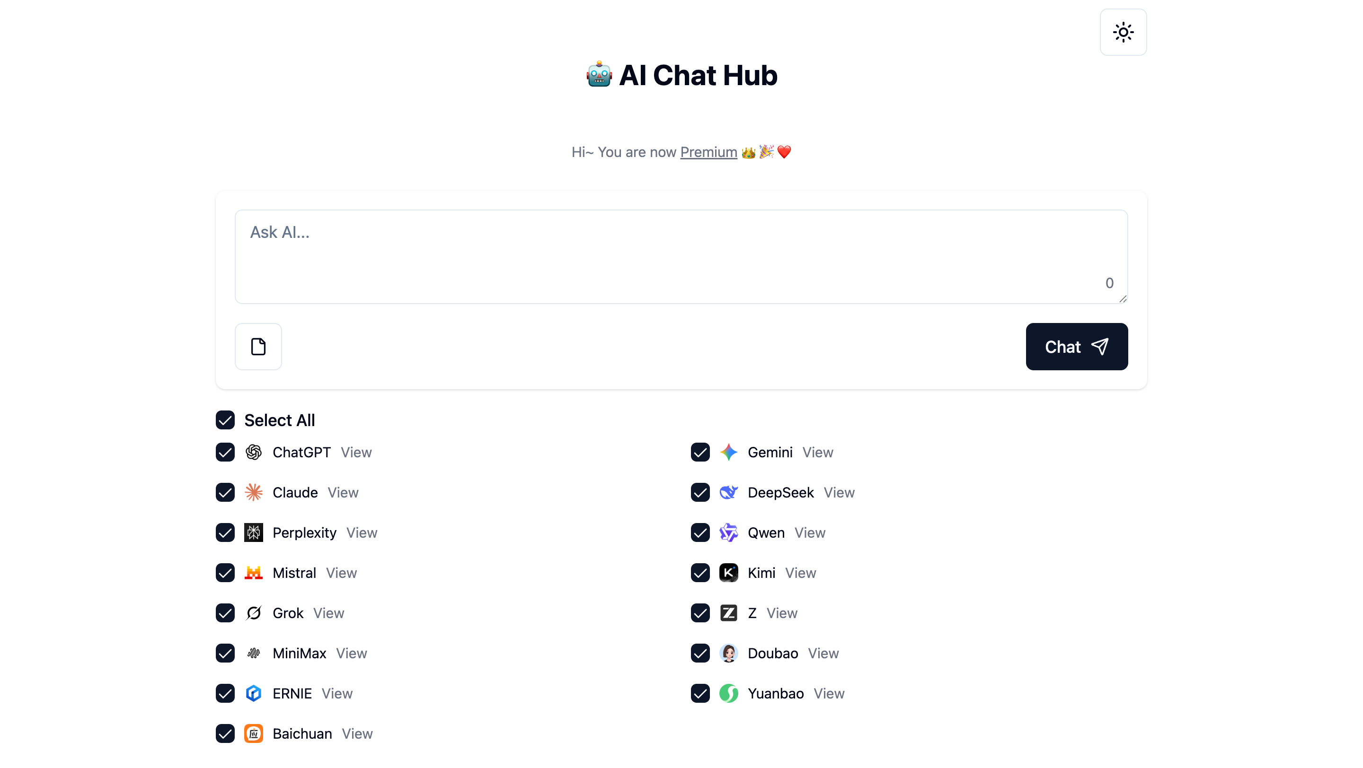Screen dimensions: 1363x768
Task: Focus the Ask AI text input
Action: click(x=681, y=256)
